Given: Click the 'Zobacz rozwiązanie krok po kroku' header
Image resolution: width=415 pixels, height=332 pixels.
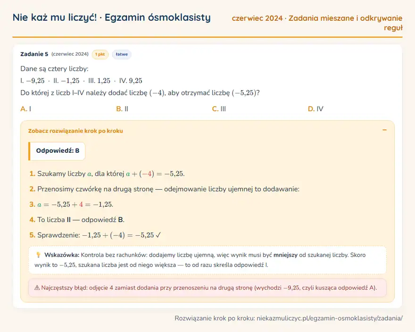Looking at the screenshot, I should tap(75, 131).
